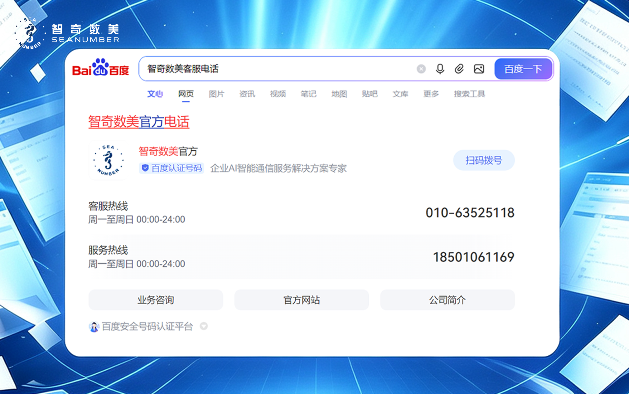This screenshot has width=629, height=394.
Task: Click the 服务热线 label
Action: point(108,250)
